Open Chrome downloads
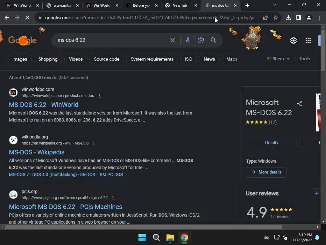The image size is (326, 245). [288, 18]
